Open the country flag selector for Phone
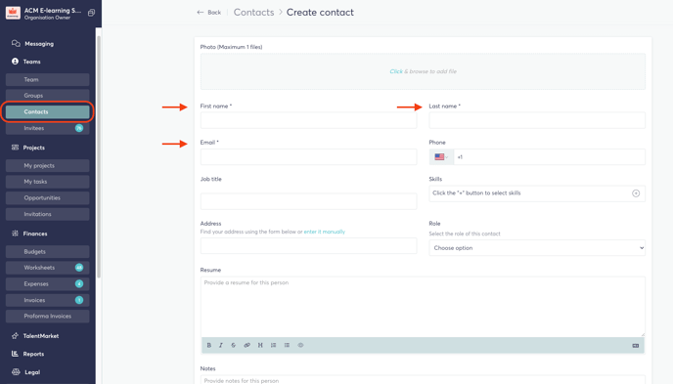This screenshot has height=384, width=673. tap(441, 157)
